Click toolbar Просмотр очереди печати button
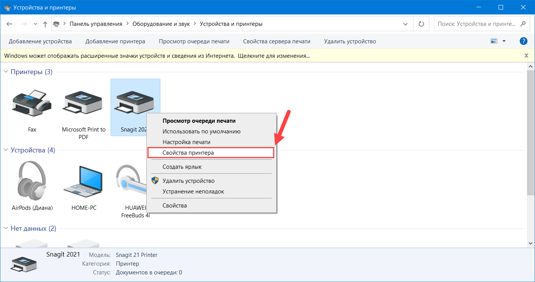This screenshot has width=535, height=282. pos(194,41)
